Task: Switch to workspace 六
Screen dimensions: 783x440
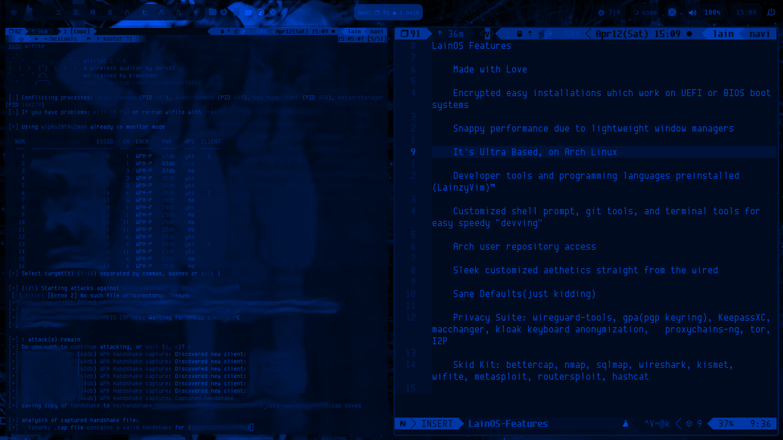Action: pyautogui.click(x=127, y=12)
